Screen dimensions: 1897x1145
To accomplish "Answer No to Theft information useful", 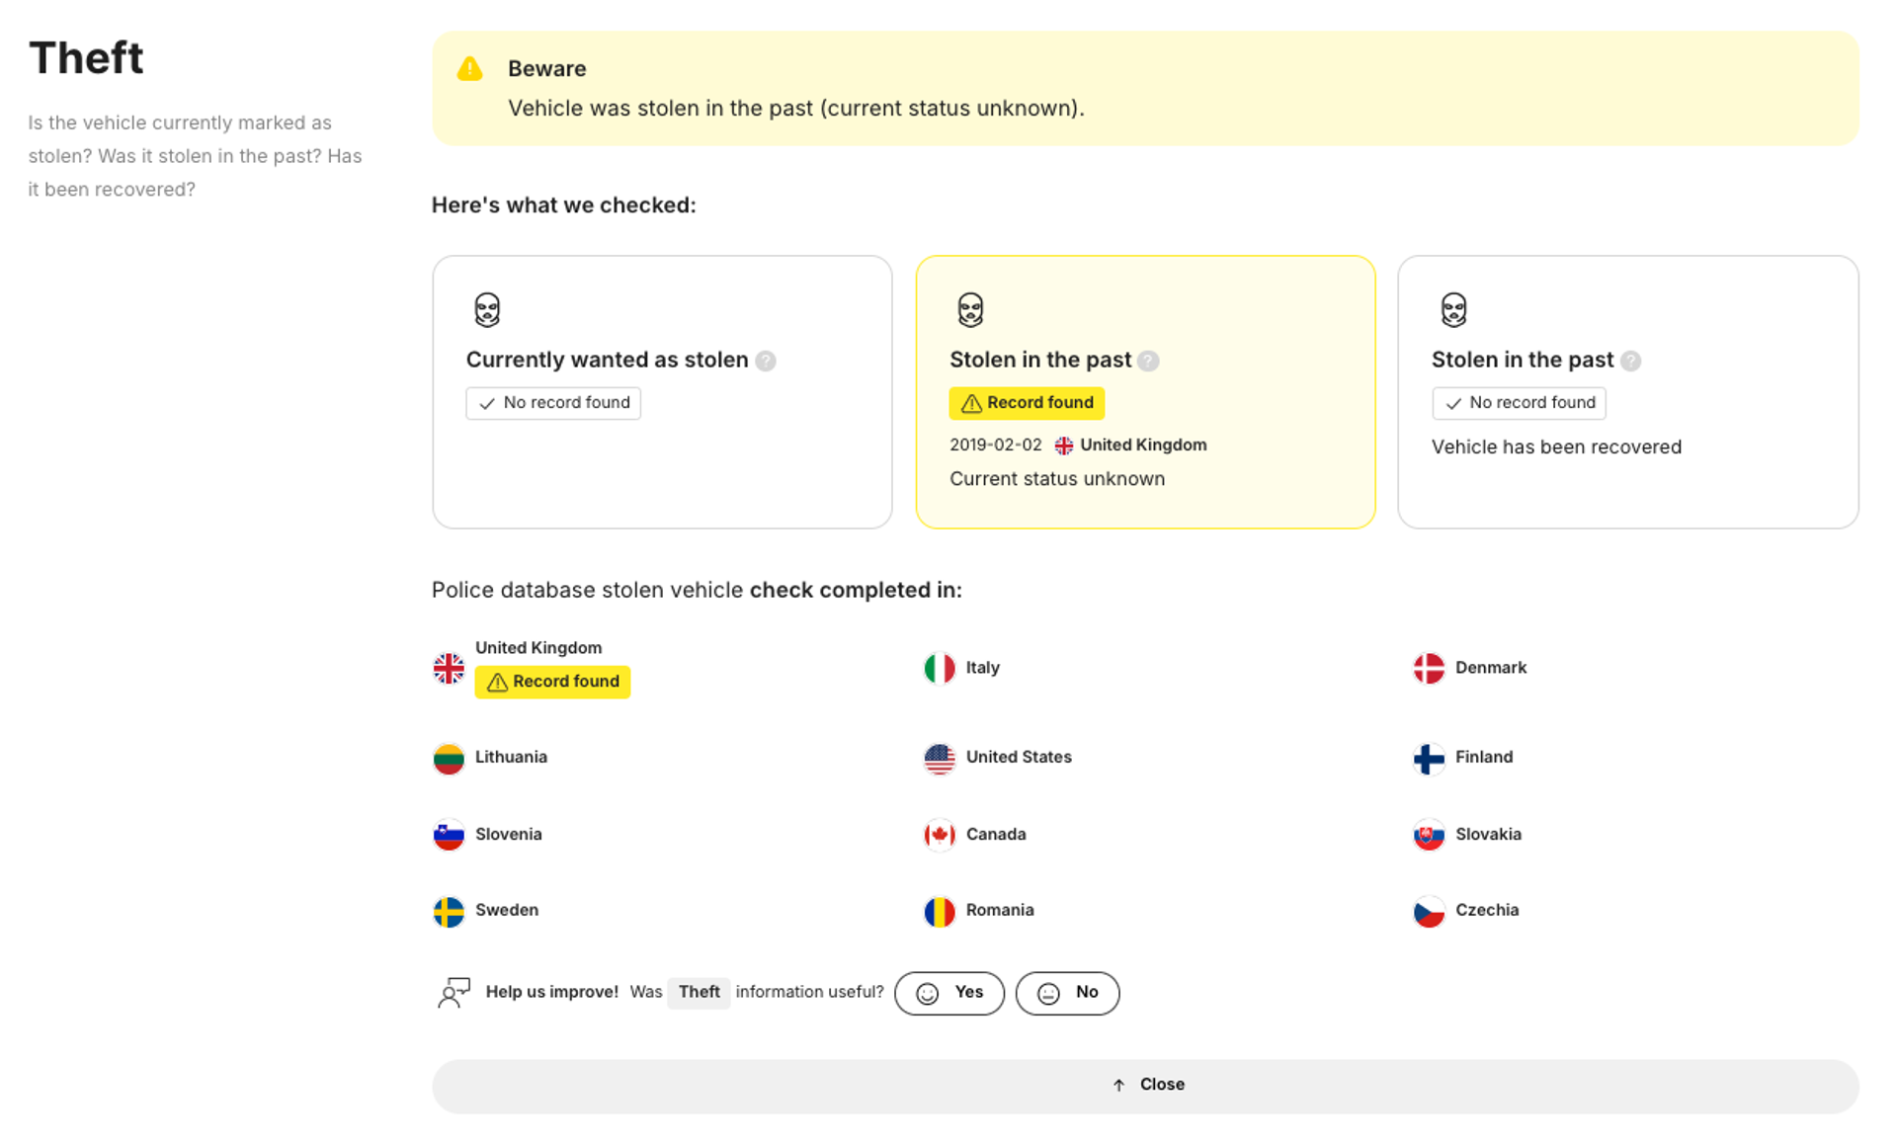I will tap(1067, 993).
